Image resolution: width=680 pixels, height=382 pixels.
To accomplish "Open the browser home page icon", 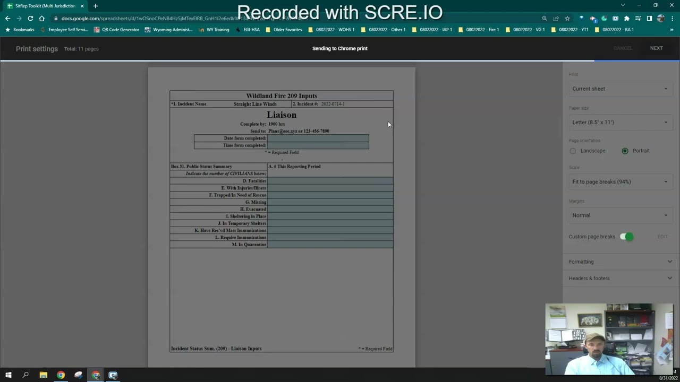I will [41, 19].
